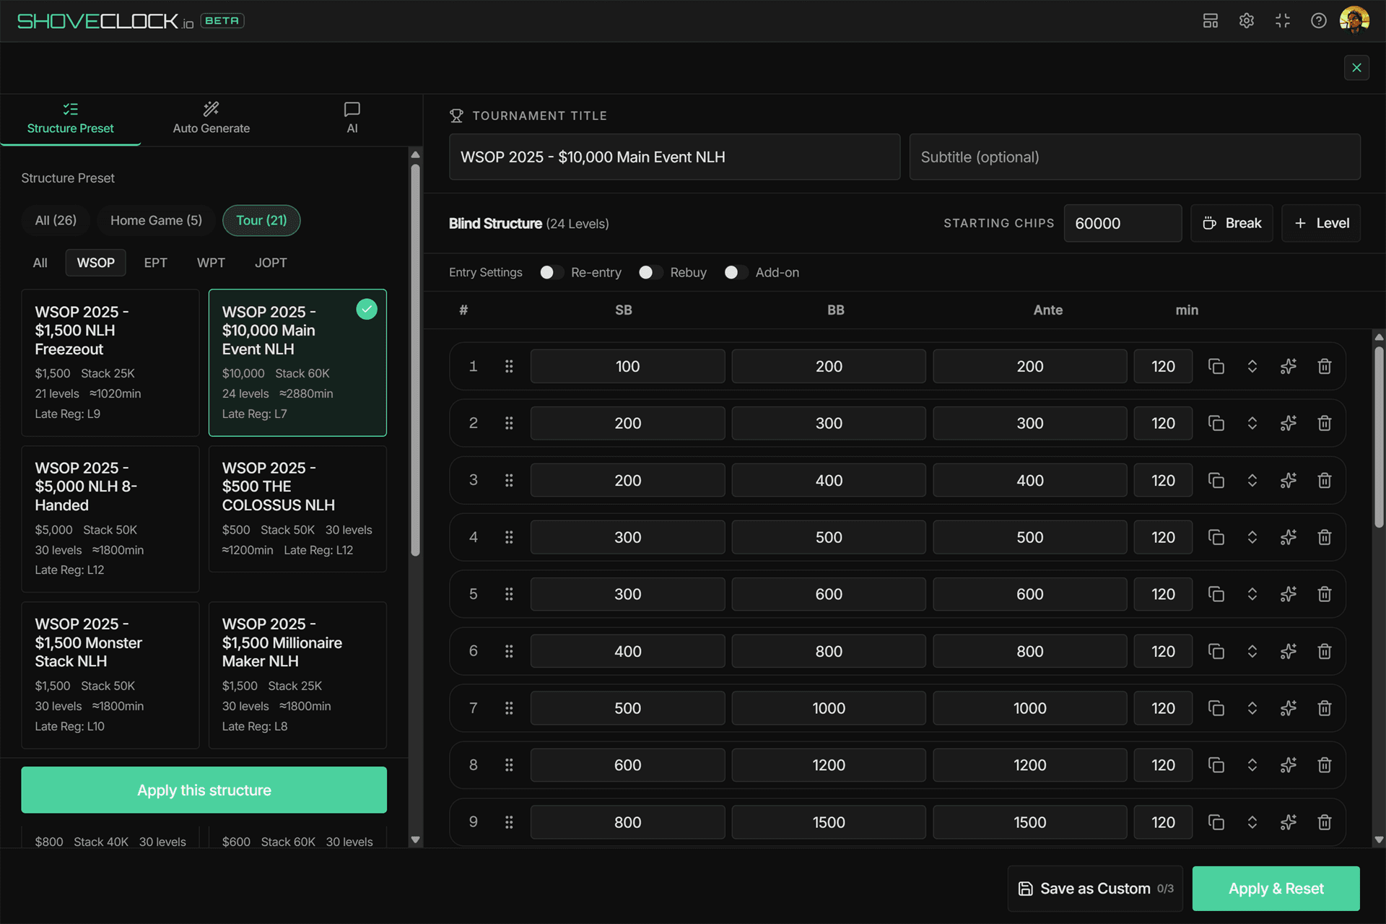Open the up/down stepper arrows of level 6
The image size is (1386, 924).
point(1252,652)
